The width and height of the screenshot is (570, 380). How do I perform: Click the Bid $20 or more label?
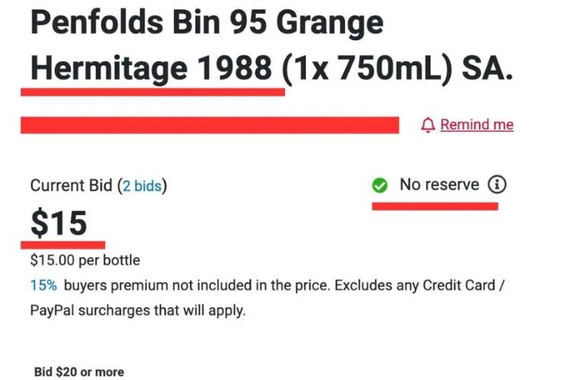79,372
